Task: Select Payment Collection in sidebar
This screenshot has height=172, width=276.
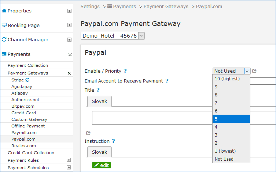Action: click(28, 65)
